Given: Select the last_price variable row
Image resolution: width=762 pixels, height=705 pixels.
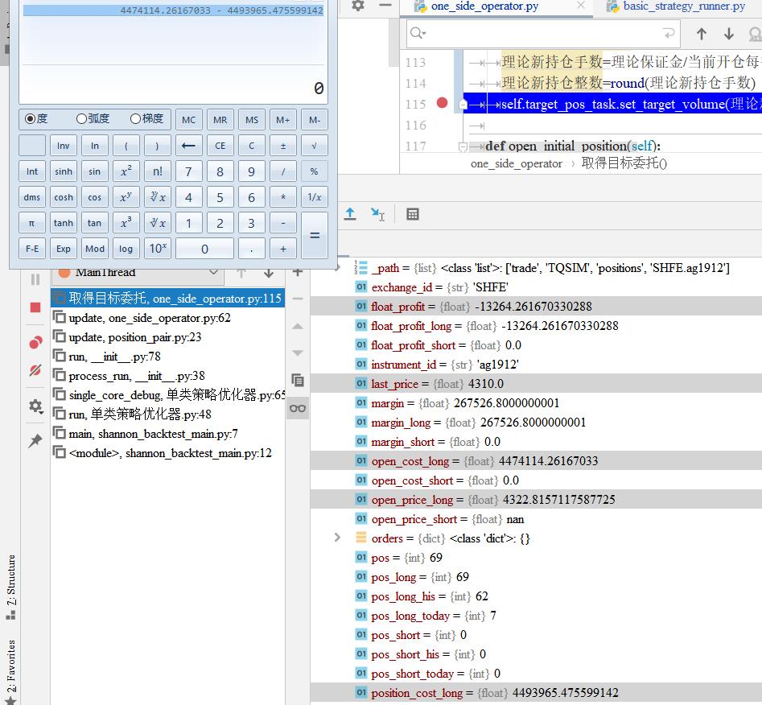Looking at the screenshot, I should [536, 384].
